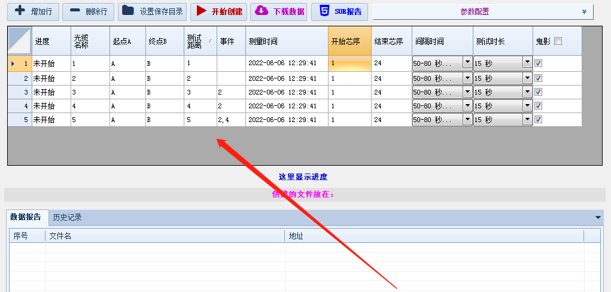Select the 数据报告 tab
The image size is (611, 292).
[26, 217]
